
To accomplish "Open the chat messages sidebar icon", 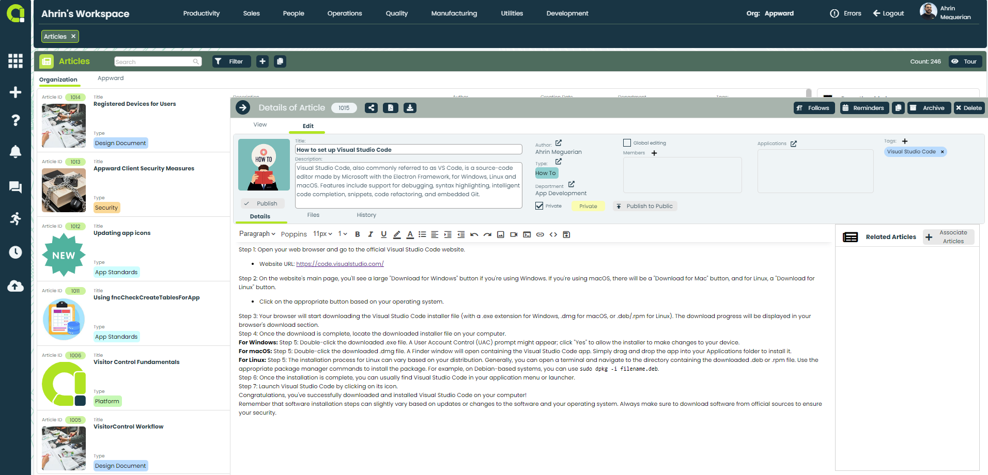I will (16, 187).
